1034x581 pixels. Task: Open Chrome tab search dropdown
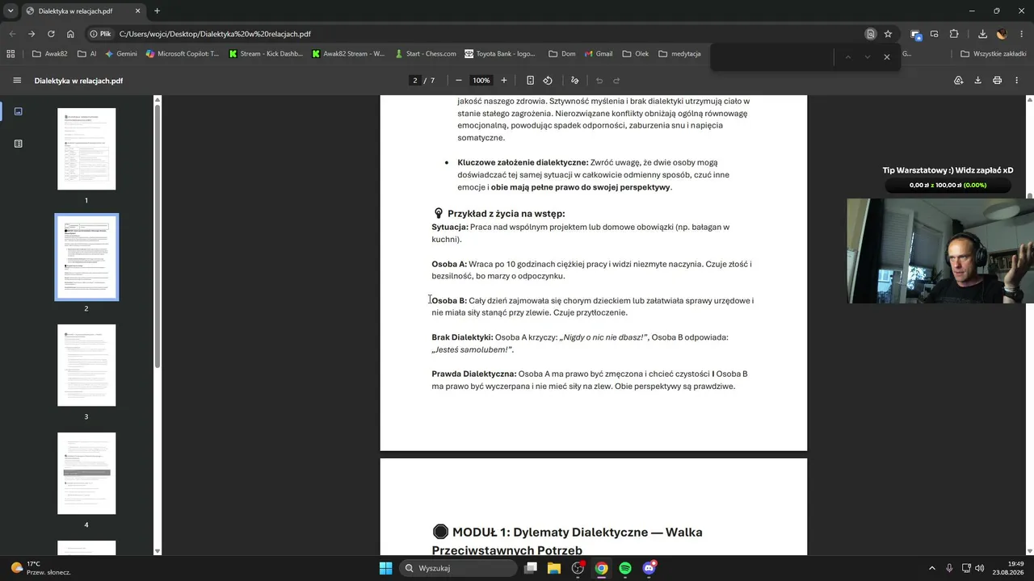pyautogui.click(x=11, y=11)
